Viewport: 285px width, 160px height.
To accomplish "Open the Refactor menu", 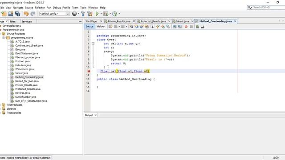I will (x=40, y=8).
